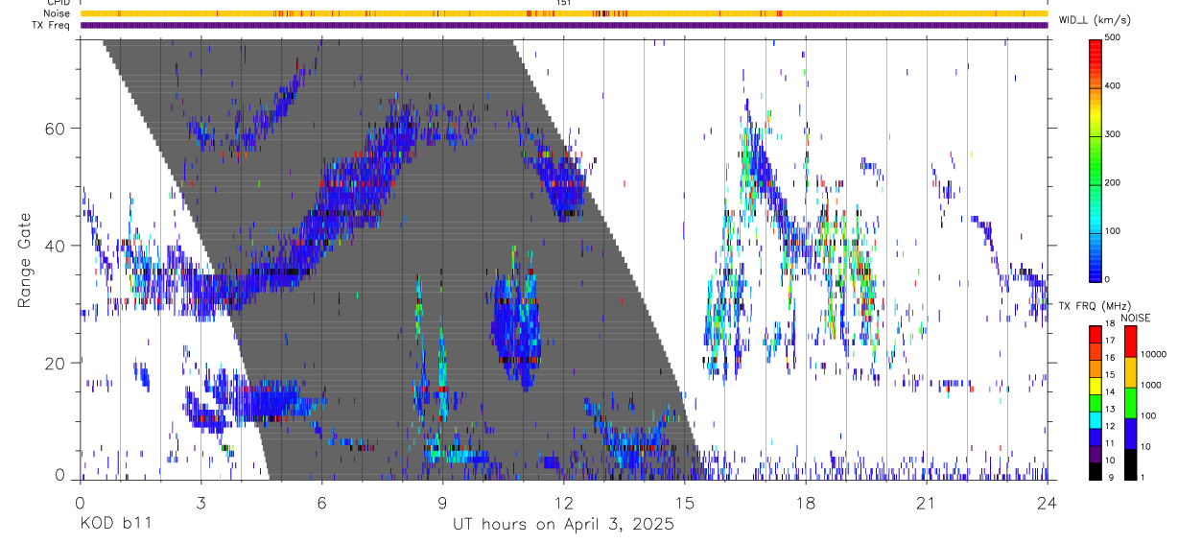This screenshot has width=1178, height=544.
Task: Click the 6 tick on the UT hours axis
Action: pos(321,503)
